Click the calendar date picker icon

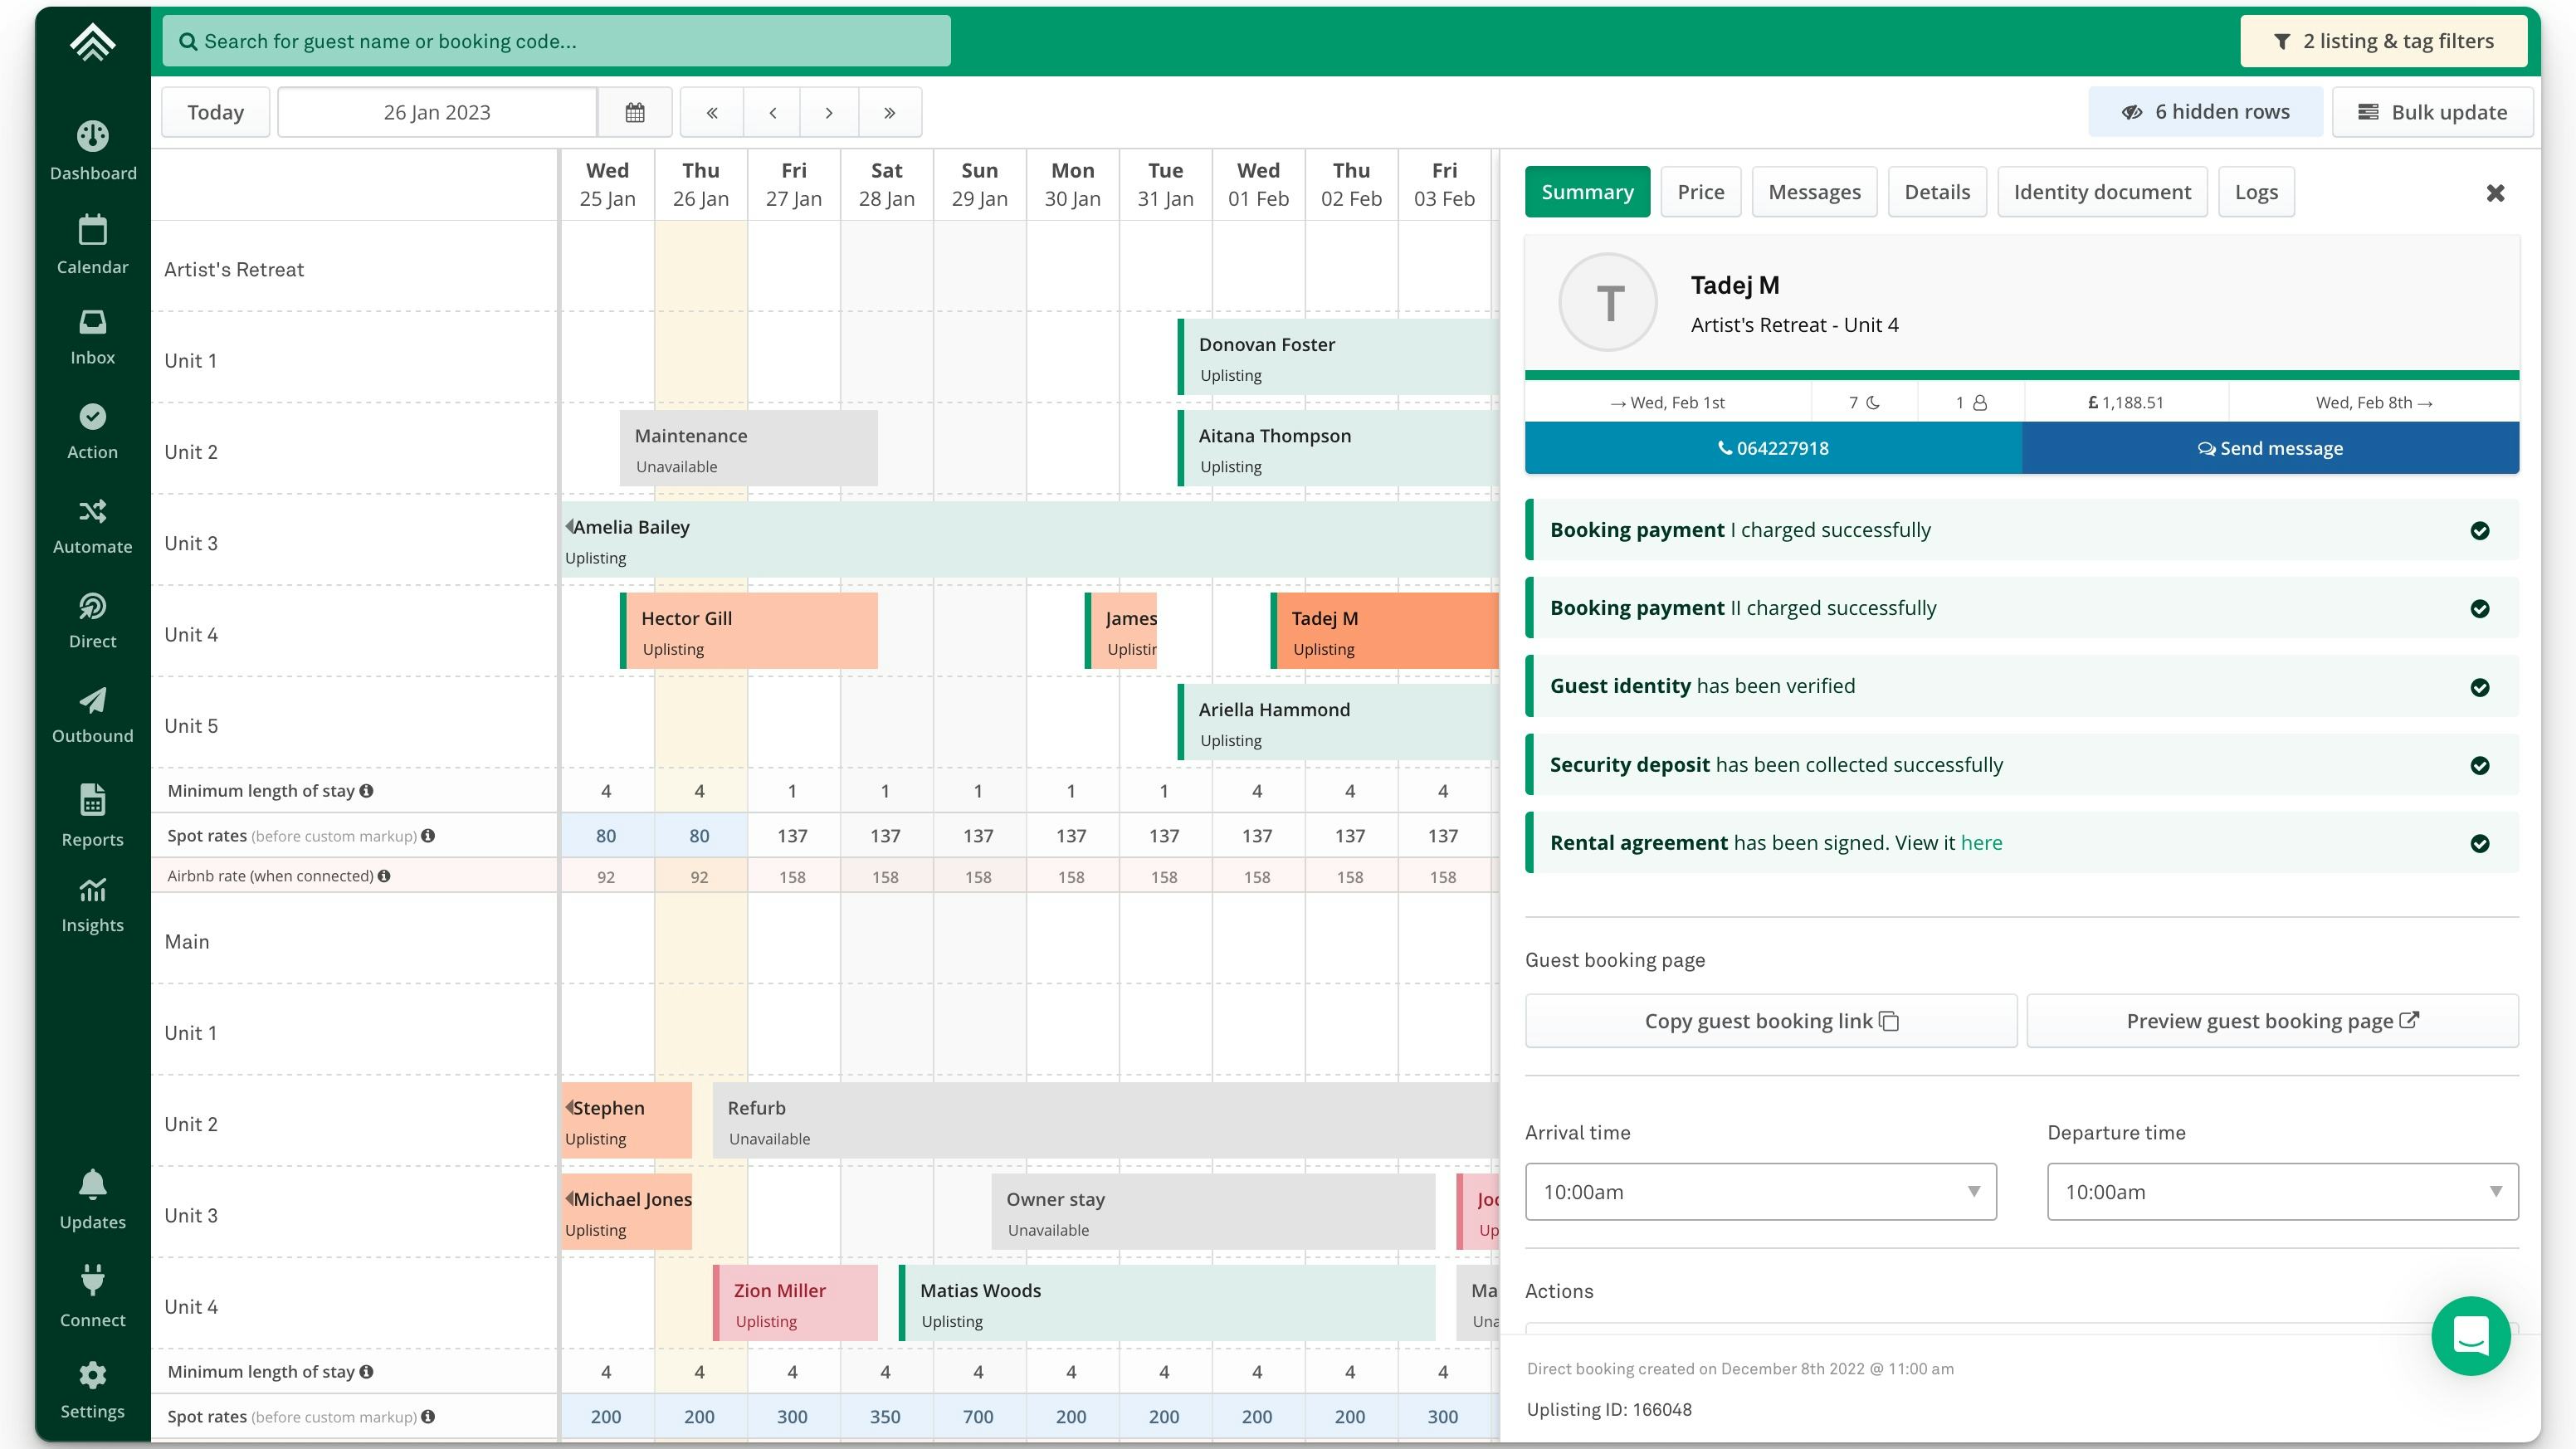pos(634,112)
